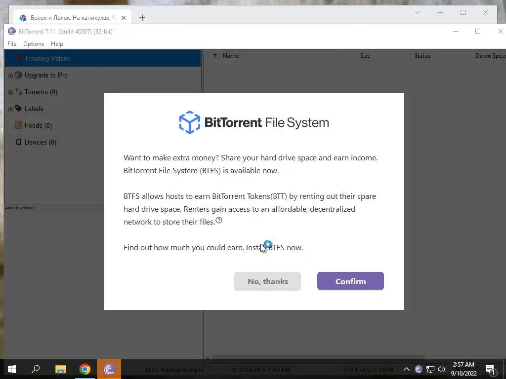
Task: Sort by the Size column header
Action: pyautogui.click(x=365, y=55)
